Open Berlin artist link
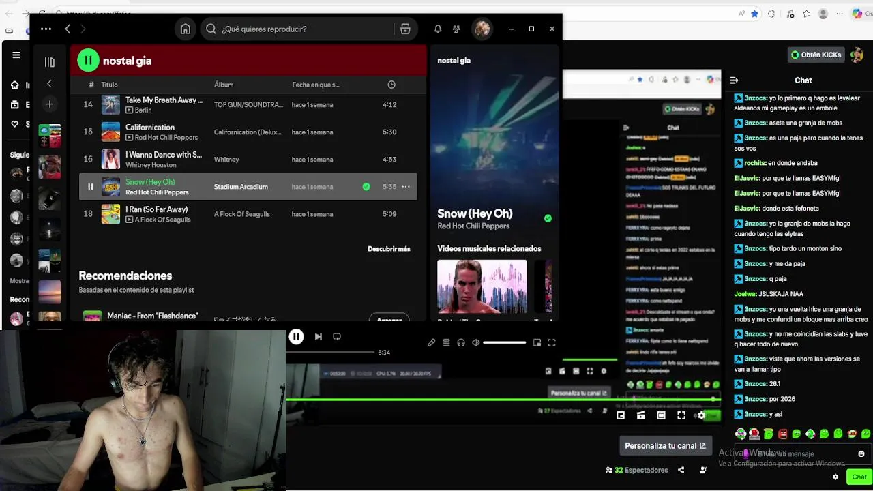The image size is (873, 491). tap(143, 110)
